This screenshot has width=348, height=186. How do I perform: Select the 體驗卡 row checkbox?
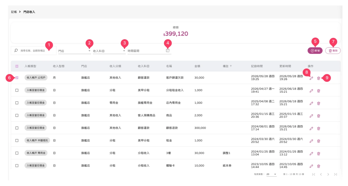[17, 165]
